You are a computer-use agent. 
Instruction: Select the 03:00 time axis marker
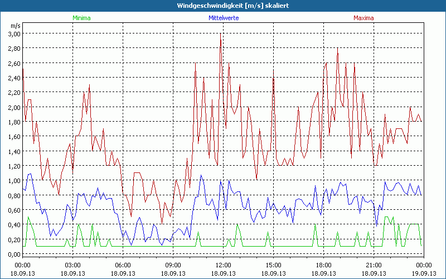[x=72, y=265]
